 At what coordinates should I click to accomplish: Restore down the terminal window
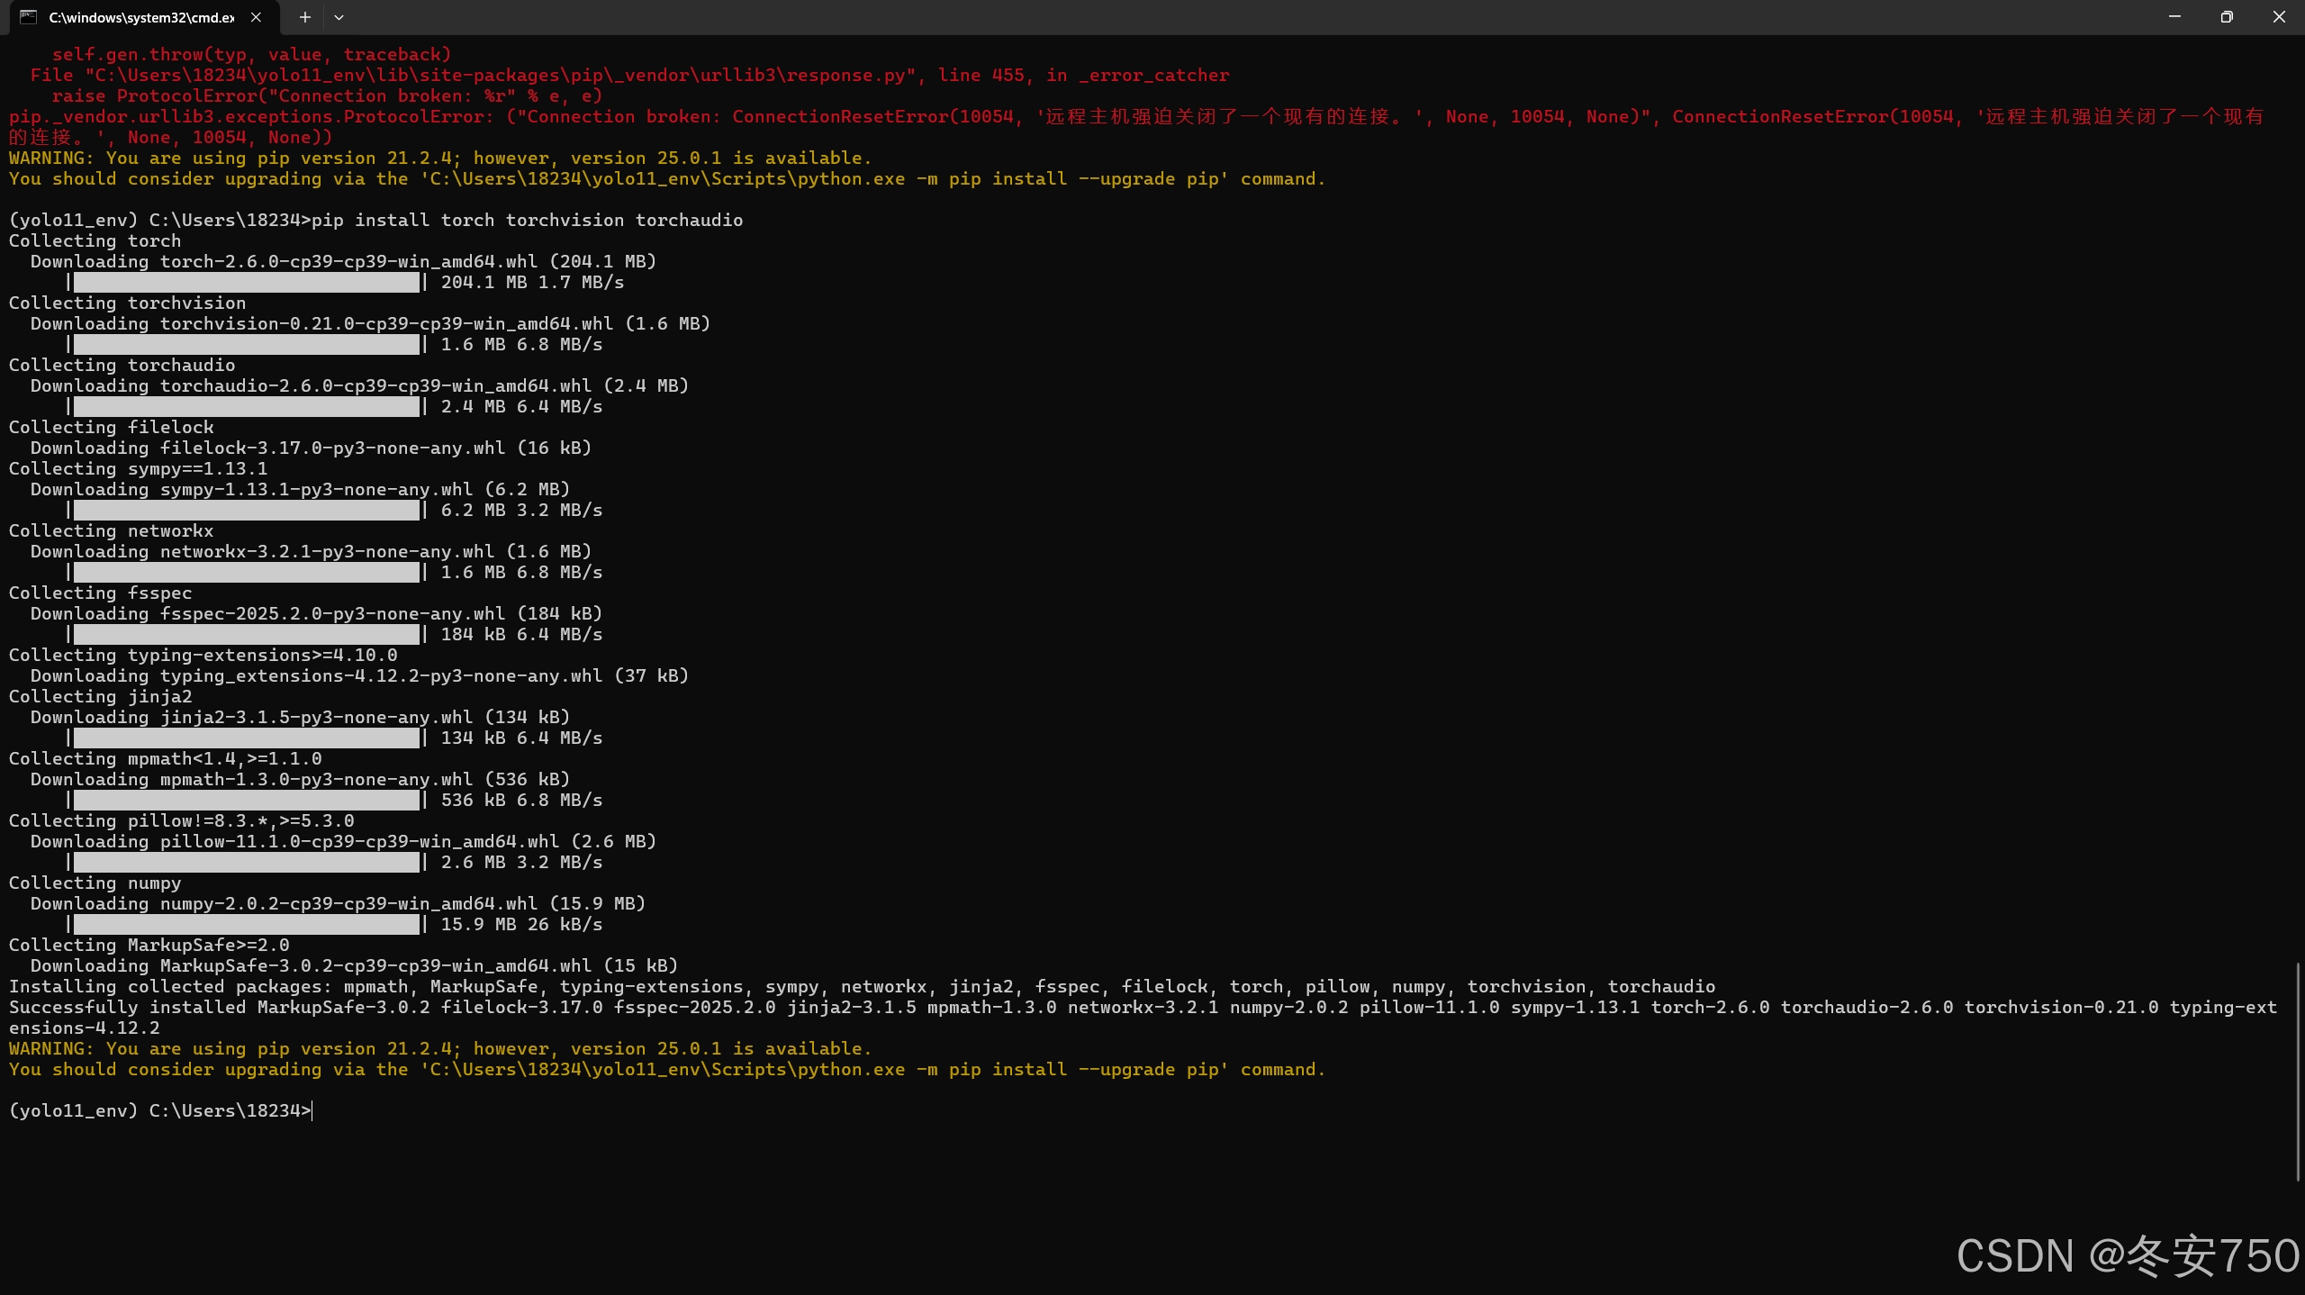pyautogui.click(x=2227, y=17)
